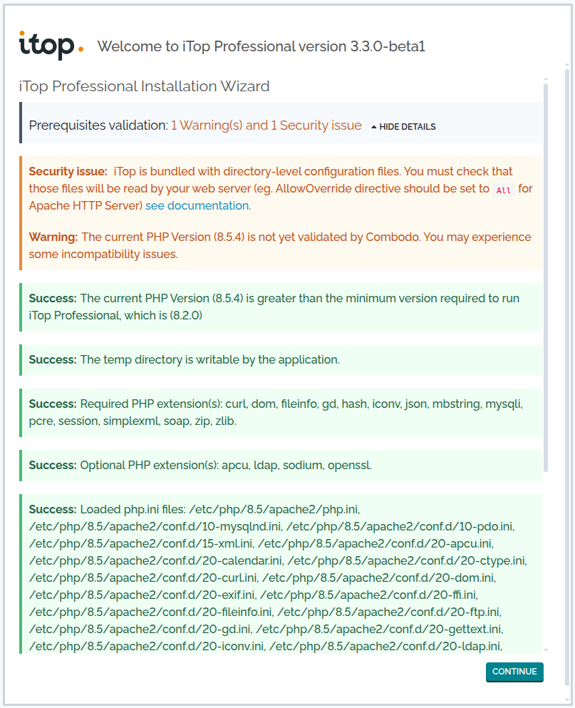Click the 15-xml.ini file path
The height and width of the screenshot is (708, 575).
pos(141,543)
